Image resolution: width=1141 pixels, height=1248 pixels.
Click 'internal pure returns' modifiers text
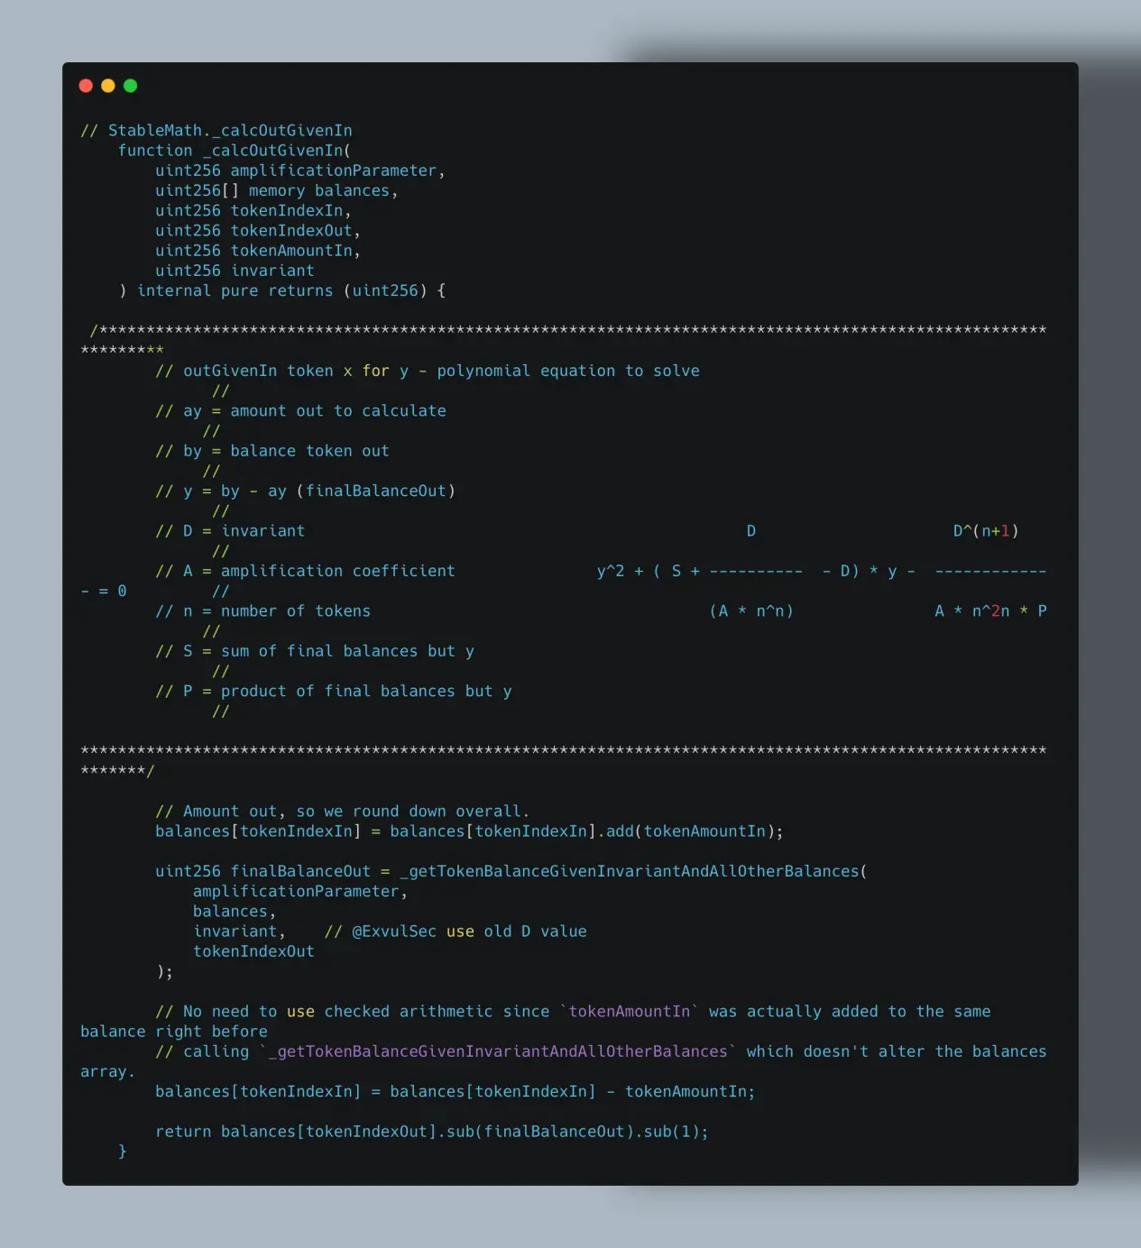pos(235,290)
